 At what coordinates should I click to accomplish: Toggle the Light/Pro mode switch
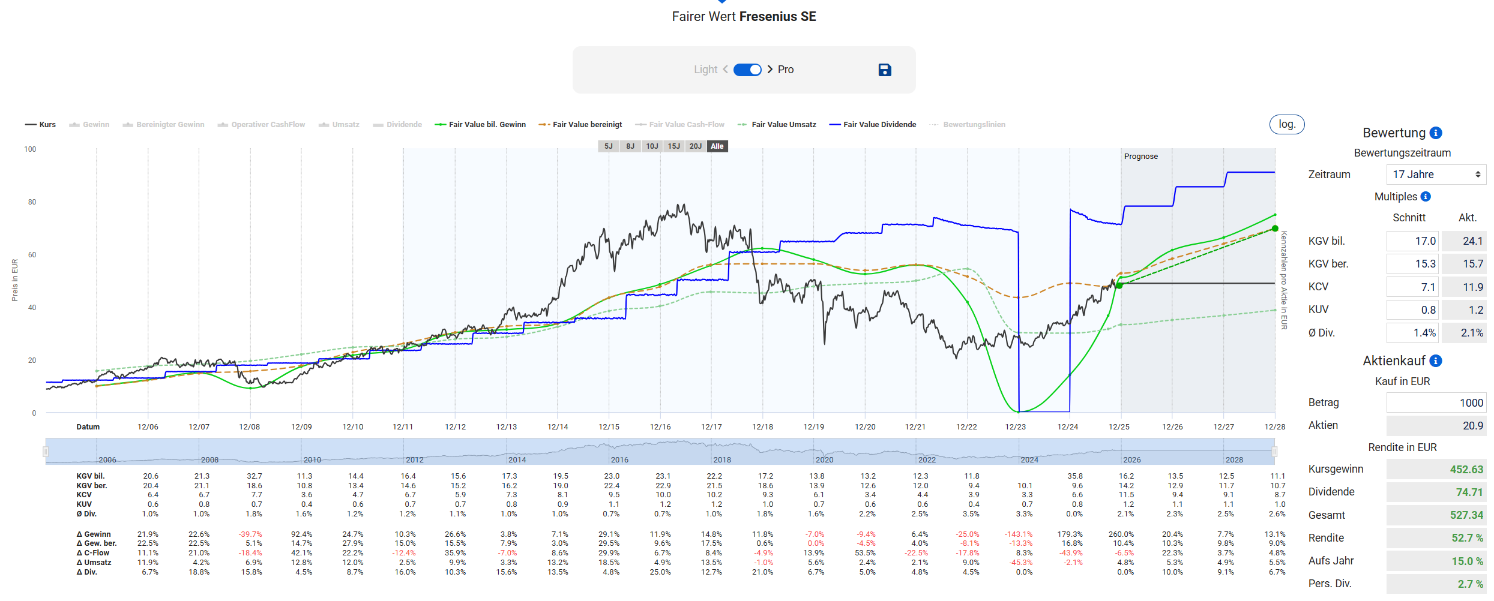pos(747,70)
